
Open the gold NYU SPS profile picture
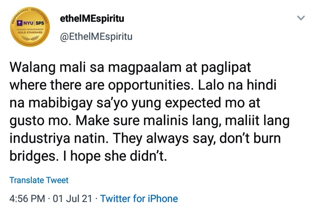pyautogui.click(x=30, y=27)
